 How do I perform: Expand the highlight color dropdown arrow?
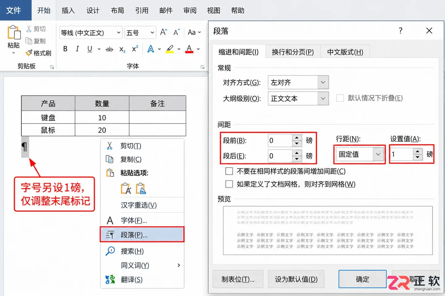pos(179,49)
